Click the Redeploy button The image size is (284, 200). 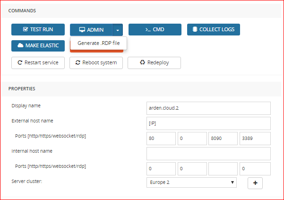[x=154, y=63]
